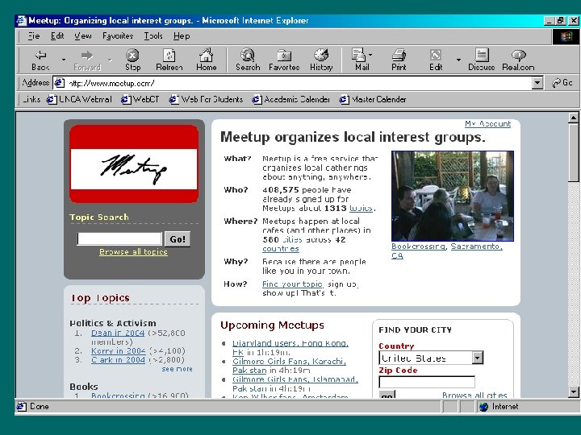Image resolution: width=581 pixels, height=435 pixels.
Task: Click the vertical scrollbar up arrow
Action: tap(573, 118)
